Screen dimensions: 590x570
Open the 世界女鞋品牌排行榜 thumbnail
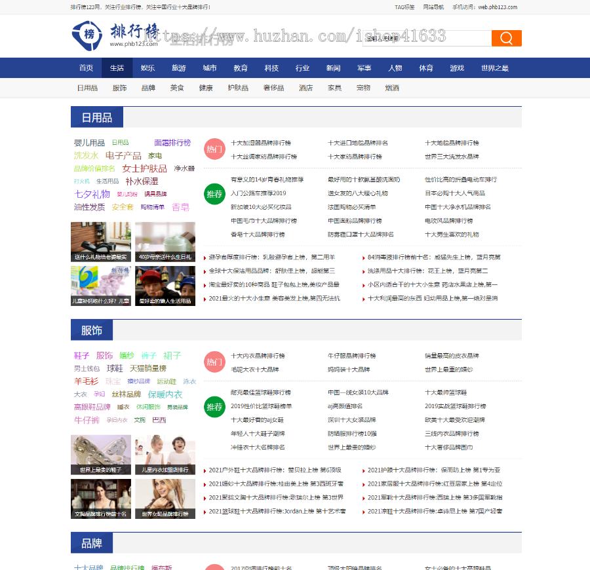point(165,499)
